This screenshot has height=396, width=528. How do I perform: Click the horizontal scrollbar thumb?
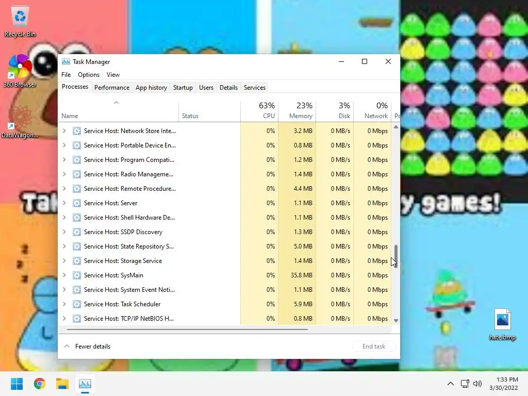pos(187,329)
